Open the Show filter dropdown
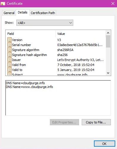 (45, 23)
